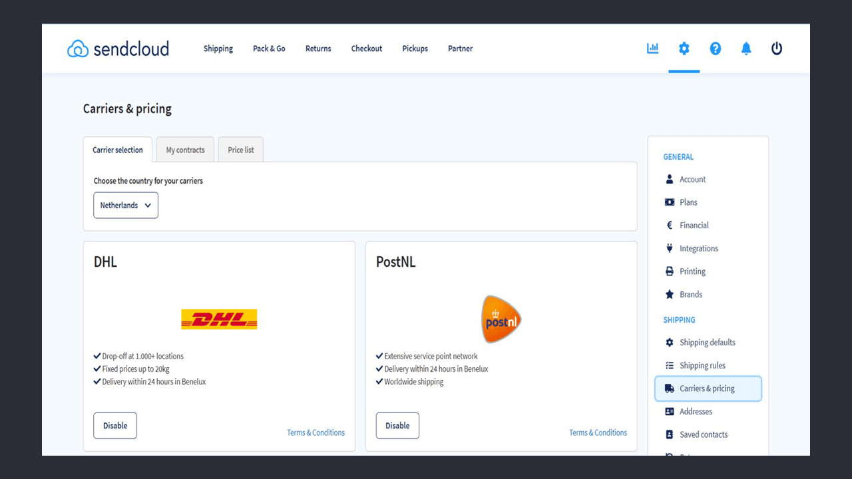This screenshot has width=852, height=479.
Task: Click 'Worldwide shipping' text
Action: click(x=413, y=382)
